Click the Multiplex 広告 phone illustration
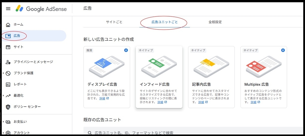305x136 pixels. (x=264, y=67)
